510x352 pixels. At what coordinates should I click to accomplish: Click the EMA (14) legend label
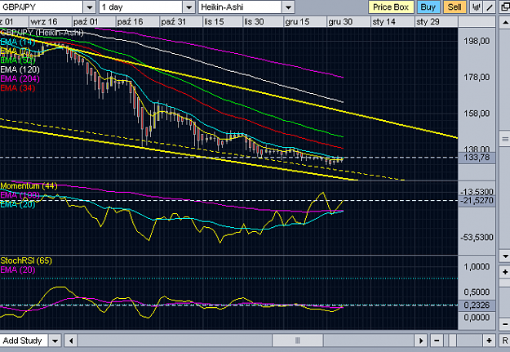17,42
